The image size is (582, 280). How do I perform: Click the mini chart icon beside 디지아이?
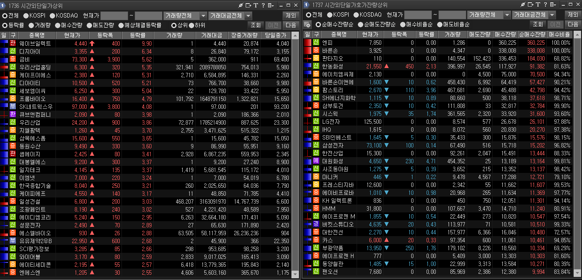pyautogui.click(x=4, y=51)
